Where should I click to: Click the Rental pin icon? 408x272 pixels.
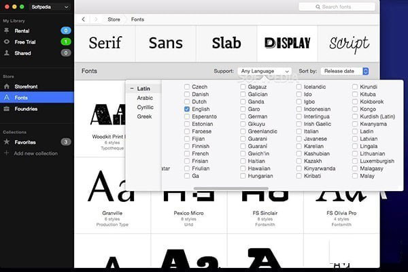click(7, 31)
